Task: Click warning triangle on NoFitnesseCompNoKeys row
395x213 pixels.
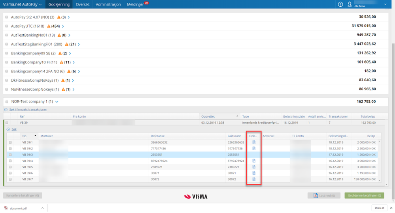Action: click(63, 90)
